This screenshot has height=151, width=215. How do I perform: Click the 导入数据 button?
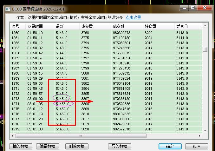pyautogui.click(x=120, y=146)
